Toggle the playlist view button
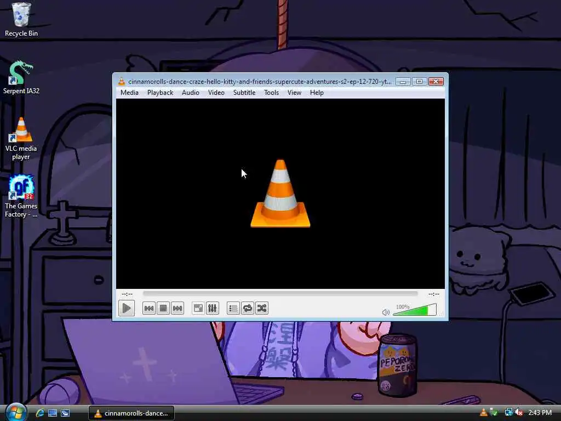This screenshot has width=561, height=421. pos(233,308)
